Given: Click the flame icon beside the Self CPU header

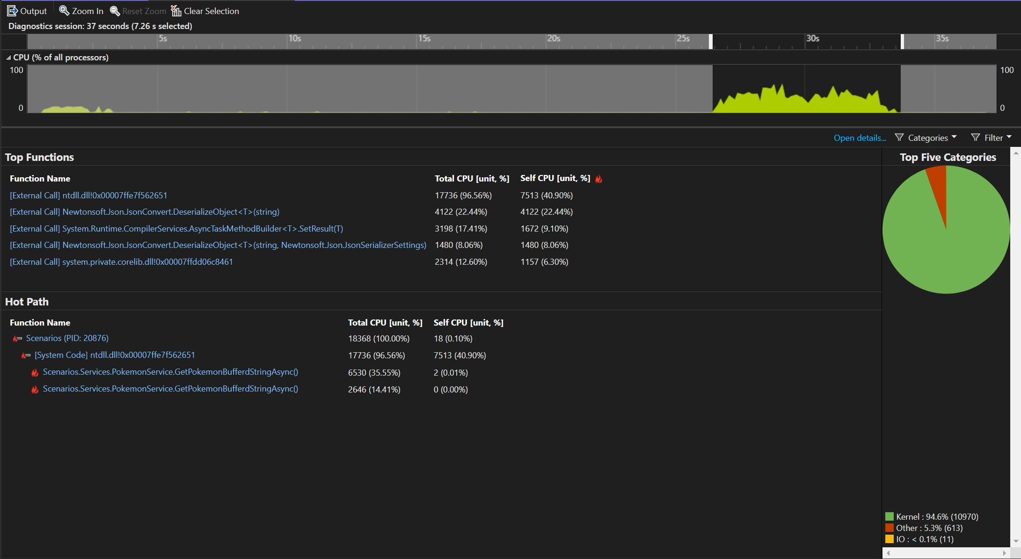Looking at the screenshot, I should click(599, 179).
